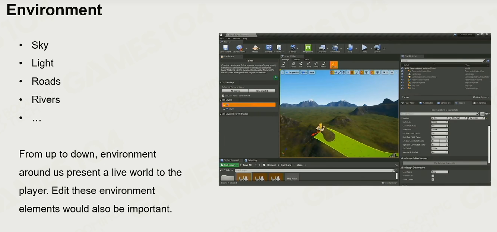Click the Build toolbar icon
The image size is (497, 232).
click(x=350, y=48)
